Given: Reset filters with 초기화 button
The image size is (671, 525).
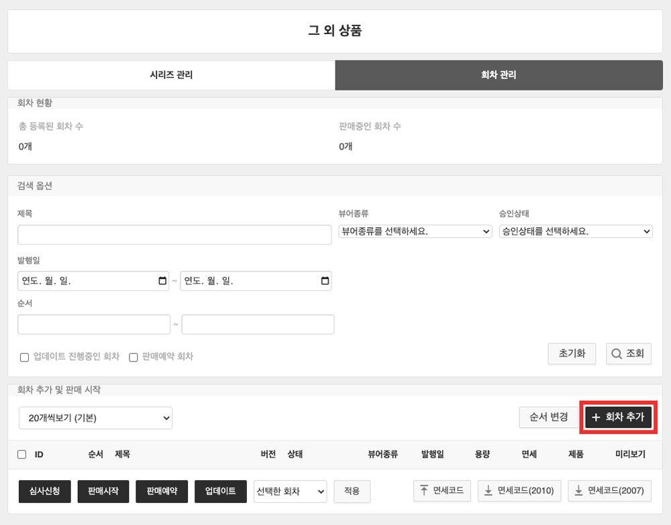Looking at the screenshot, I should click(572, 353).
